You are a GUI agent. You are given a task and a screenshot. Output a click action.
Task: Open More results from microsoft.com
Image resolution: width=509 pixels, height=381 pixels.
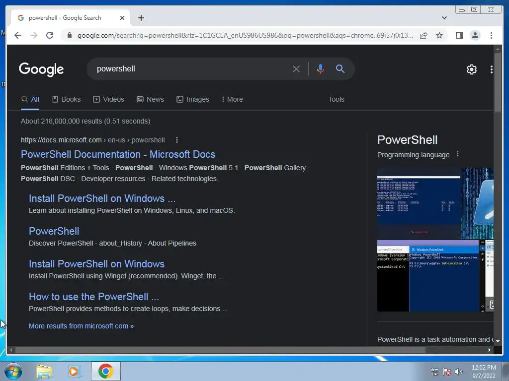coord(81,326)
